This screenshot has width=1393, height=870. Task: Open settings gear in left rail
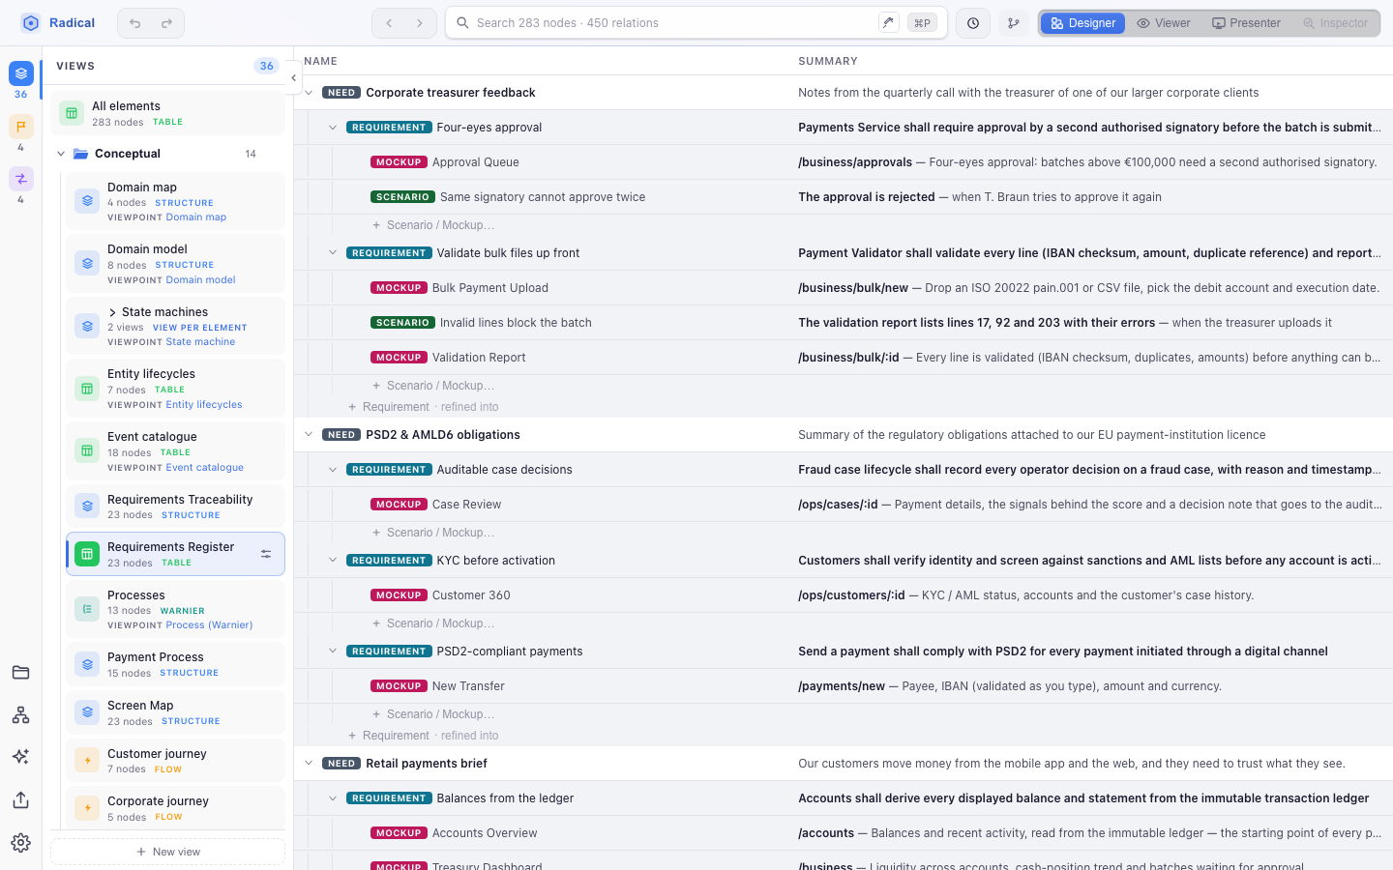tap(20, 843)
